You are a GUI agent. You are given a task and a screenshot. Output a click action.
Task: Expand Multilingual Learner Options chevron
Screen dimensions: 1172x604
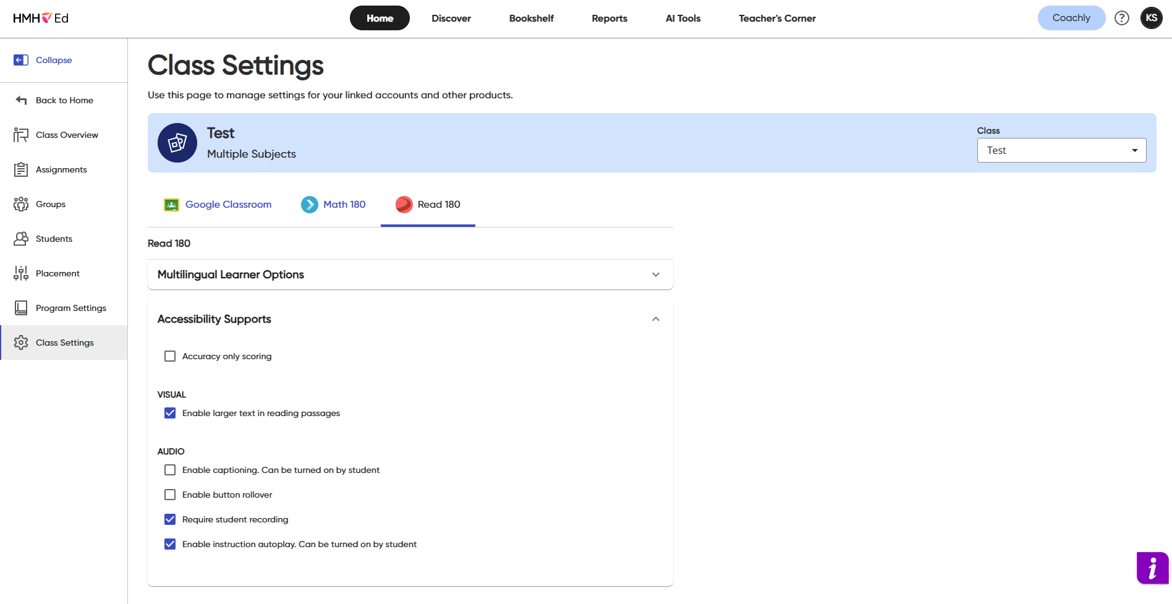pyautogui.click(x=656, y=274)
